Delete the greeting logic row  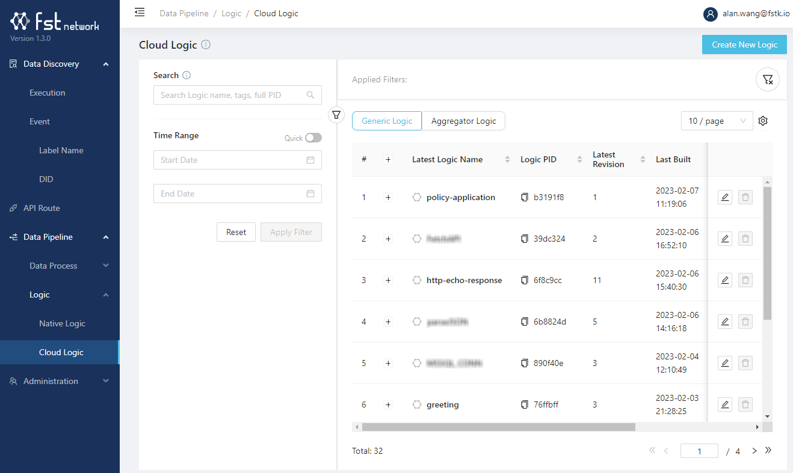(x=745, y=404)
